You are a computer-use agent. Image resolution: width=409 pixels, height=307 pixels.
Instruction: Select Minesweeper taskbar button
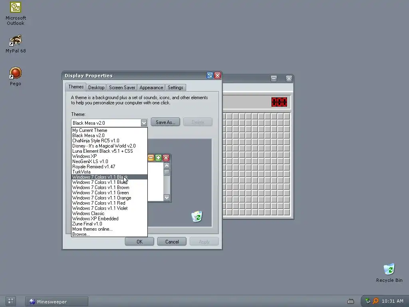tap(57, 301)
